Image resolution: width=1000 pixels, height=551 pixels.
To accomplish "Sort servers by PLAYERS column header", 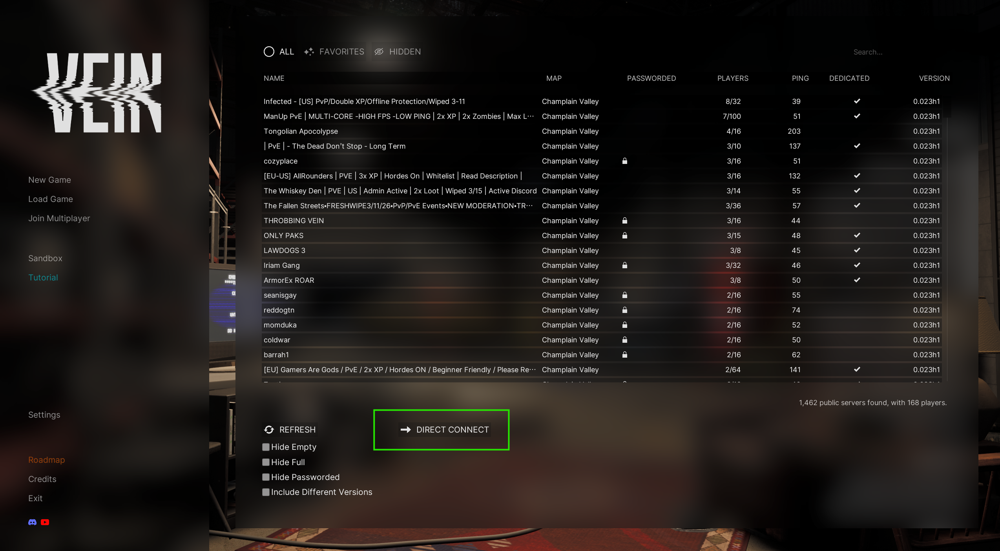I will click(733, 78).
